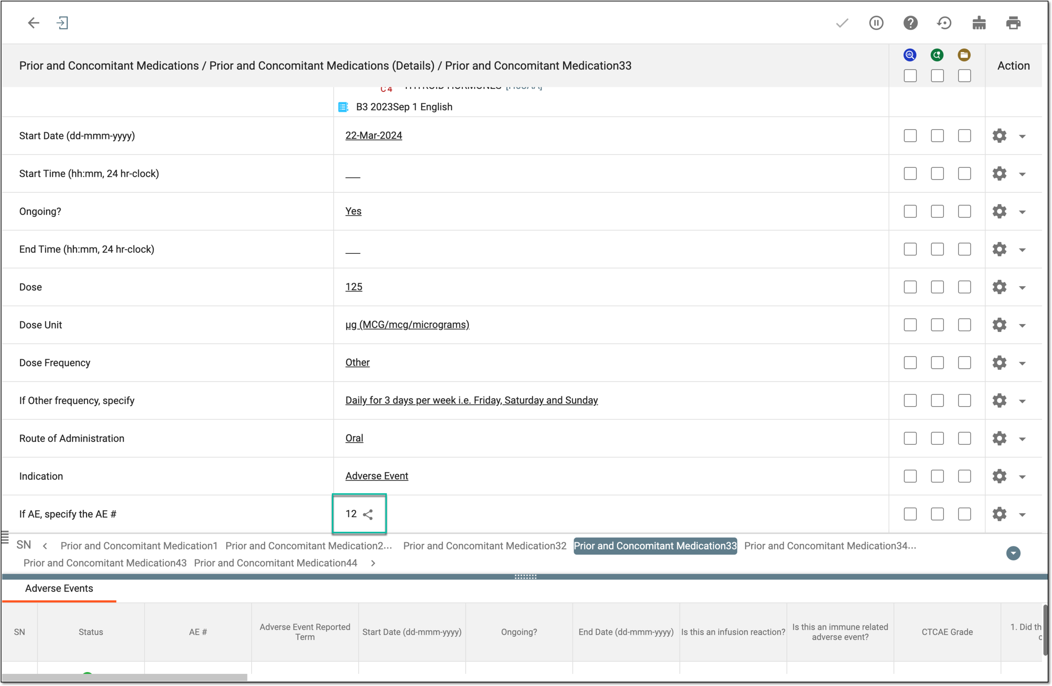Open gear settings for End Time row
This screenshot has height=686, width=1052.
(999, 249)
